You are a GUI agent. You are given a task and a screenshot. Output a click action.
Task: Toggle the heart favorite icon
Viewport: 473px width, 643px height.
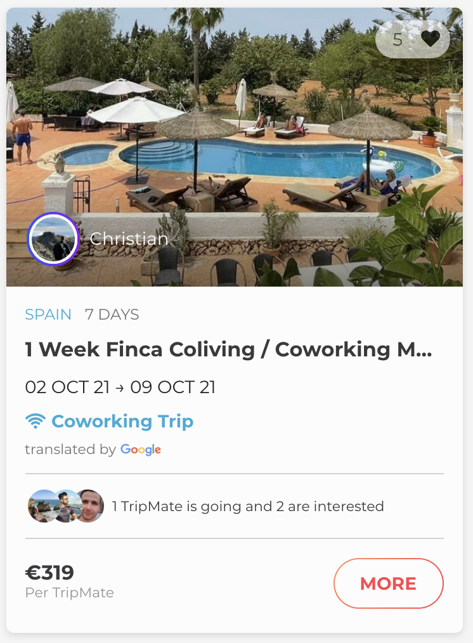click(431, 39)
